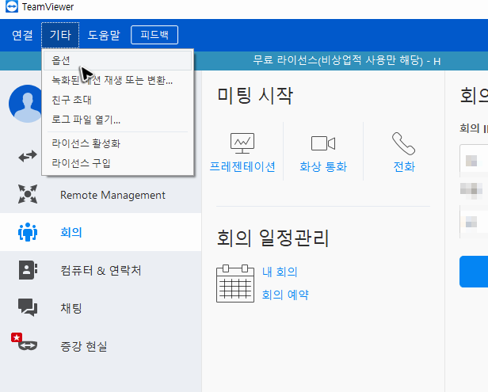The width and height of the screenshot is (488, 392).
Task: Open 내 회의 link
Action: click(280, 272)
